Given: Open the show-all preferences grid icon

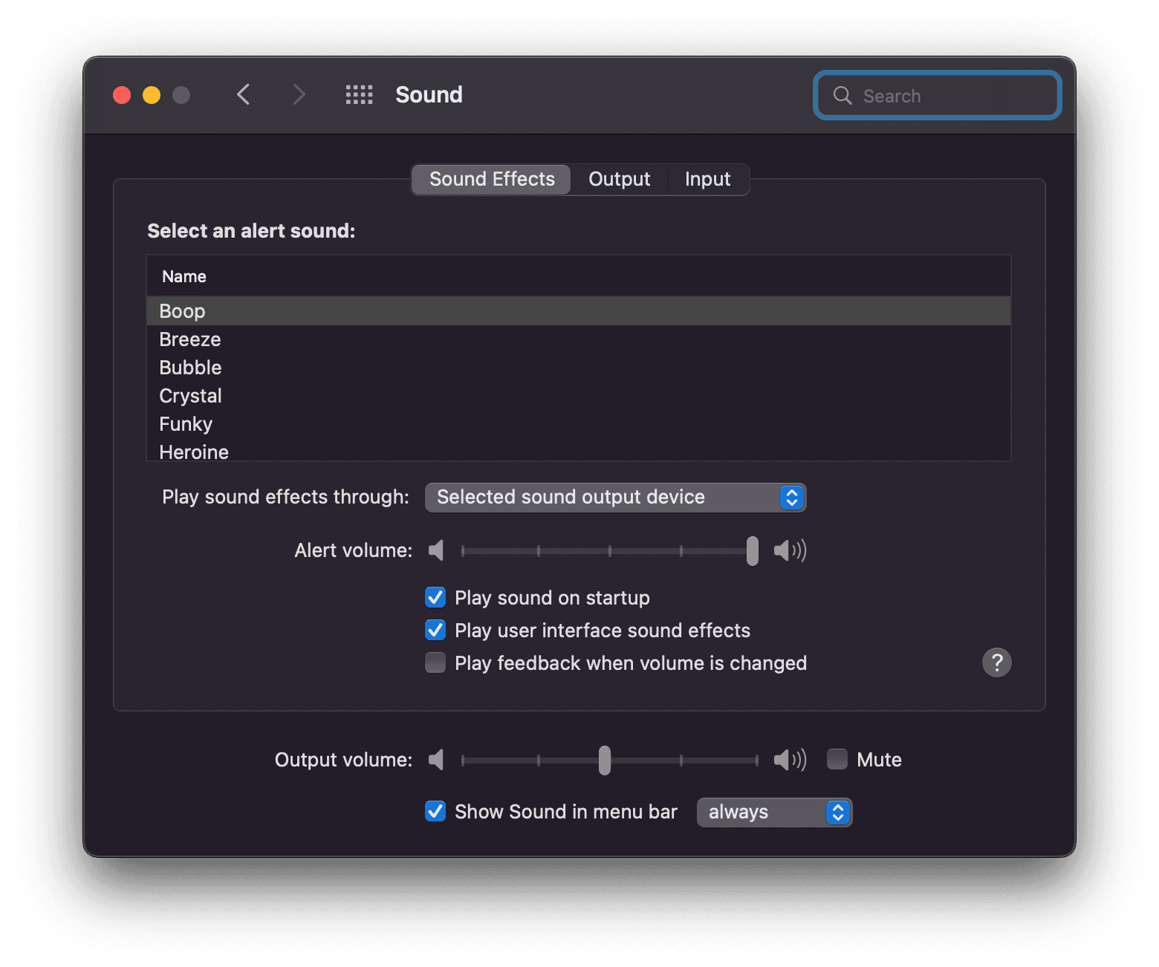Looking at the screenshot, I should (359, 95).
